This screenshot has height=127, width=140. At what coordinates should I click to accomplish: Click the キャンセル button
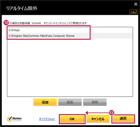pyautogui.click(x=98, y=119)
